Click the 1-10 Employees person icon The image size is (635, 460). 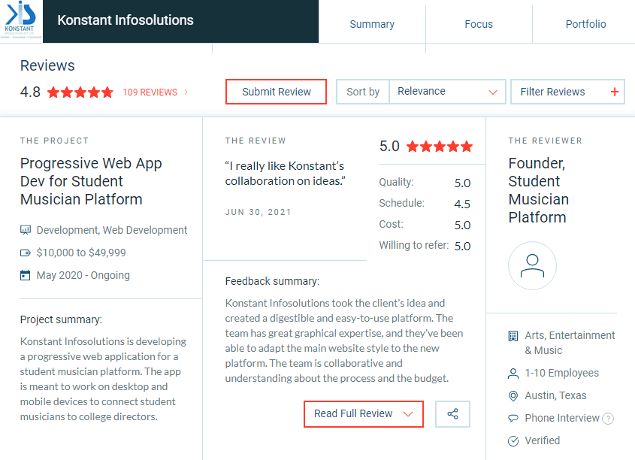tap(513, 374)
